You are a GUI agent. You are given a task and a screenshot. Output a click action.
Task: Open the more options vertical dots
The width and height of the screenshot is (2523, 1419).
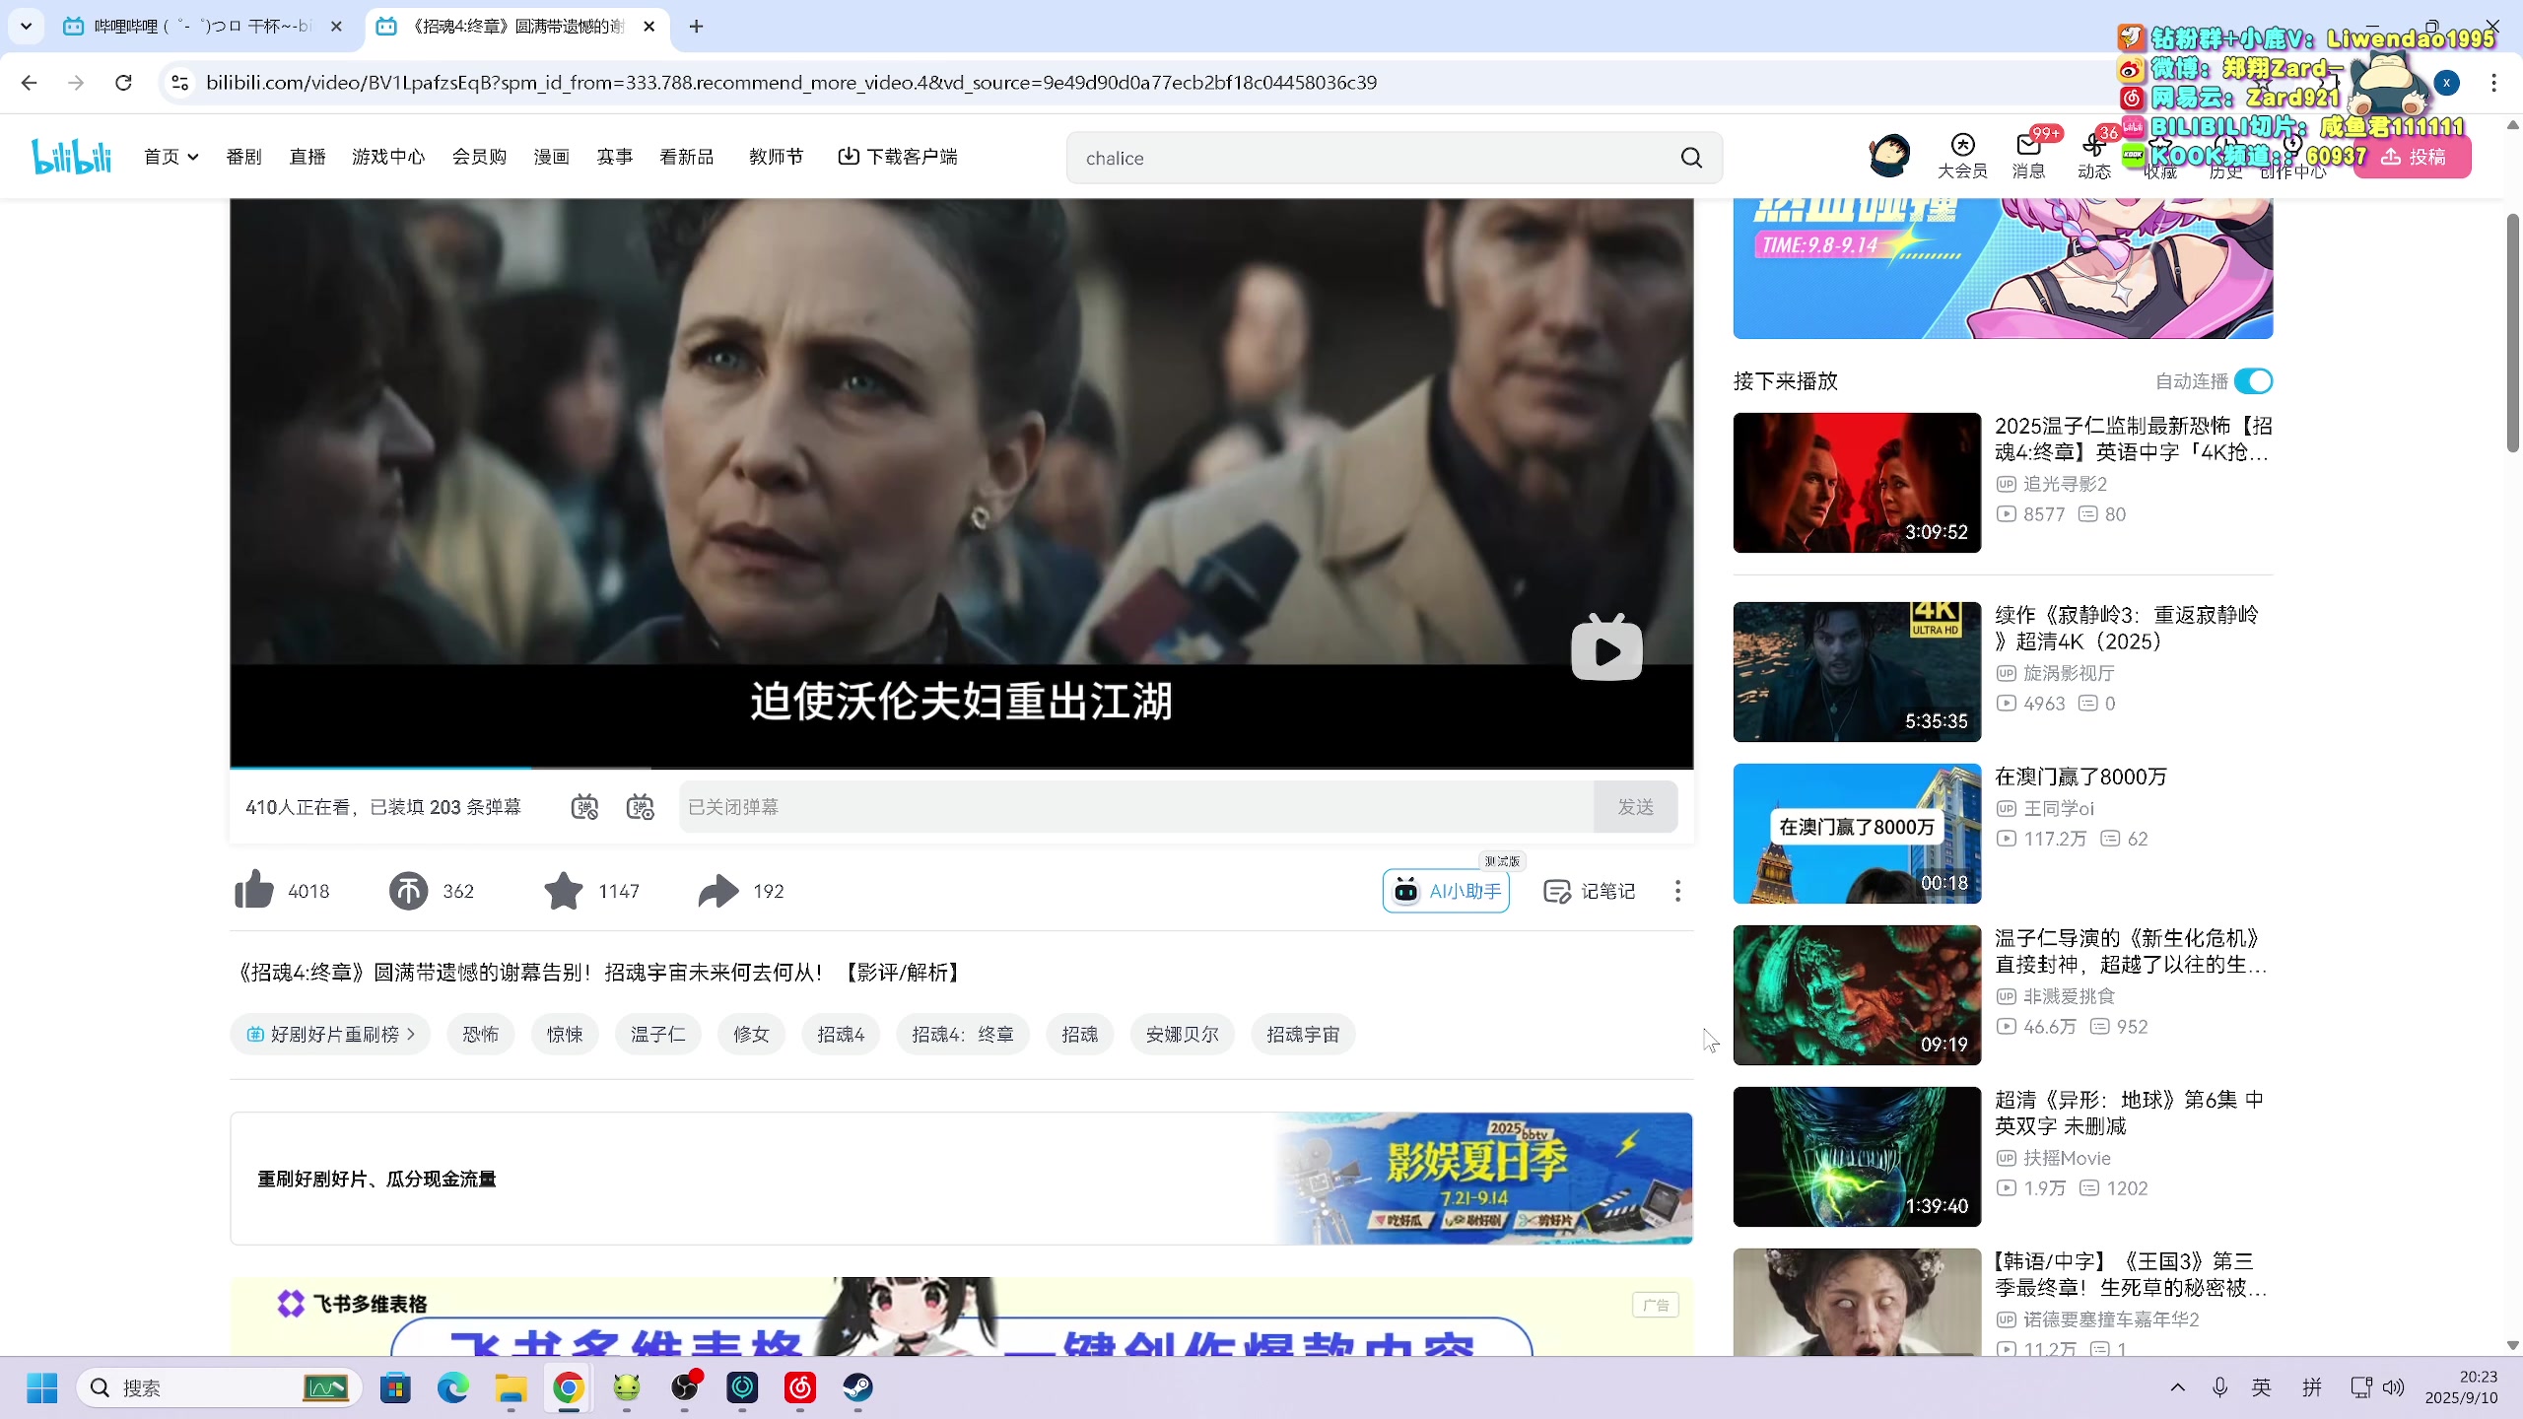click(1677, 891)
